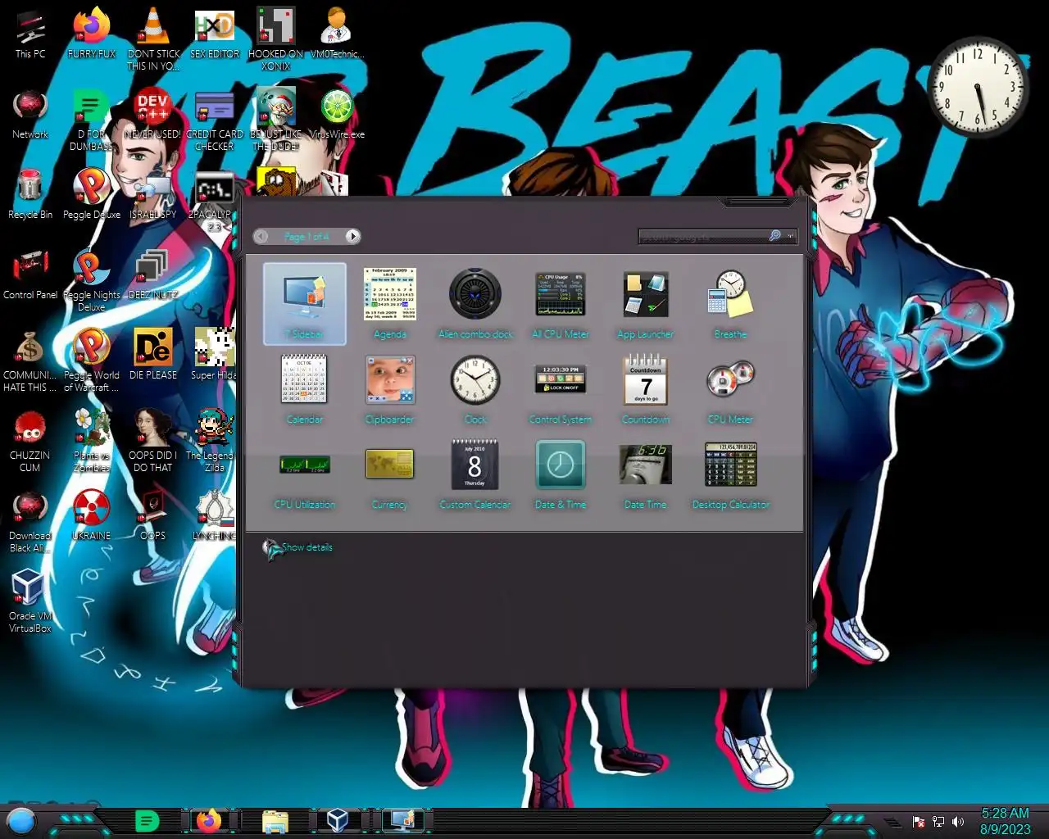Open Peggle World of Warcraft shortcut
Image resolution: width=1049 pixels, height=839 pixels.
(x=92, y=361)
